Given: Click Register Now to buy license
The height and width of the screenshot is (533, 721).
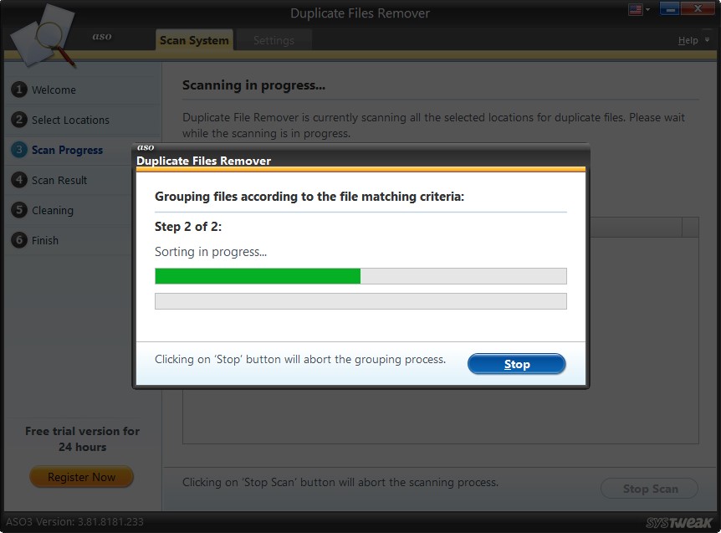Looking at the screenshot, I should point(81,476).
